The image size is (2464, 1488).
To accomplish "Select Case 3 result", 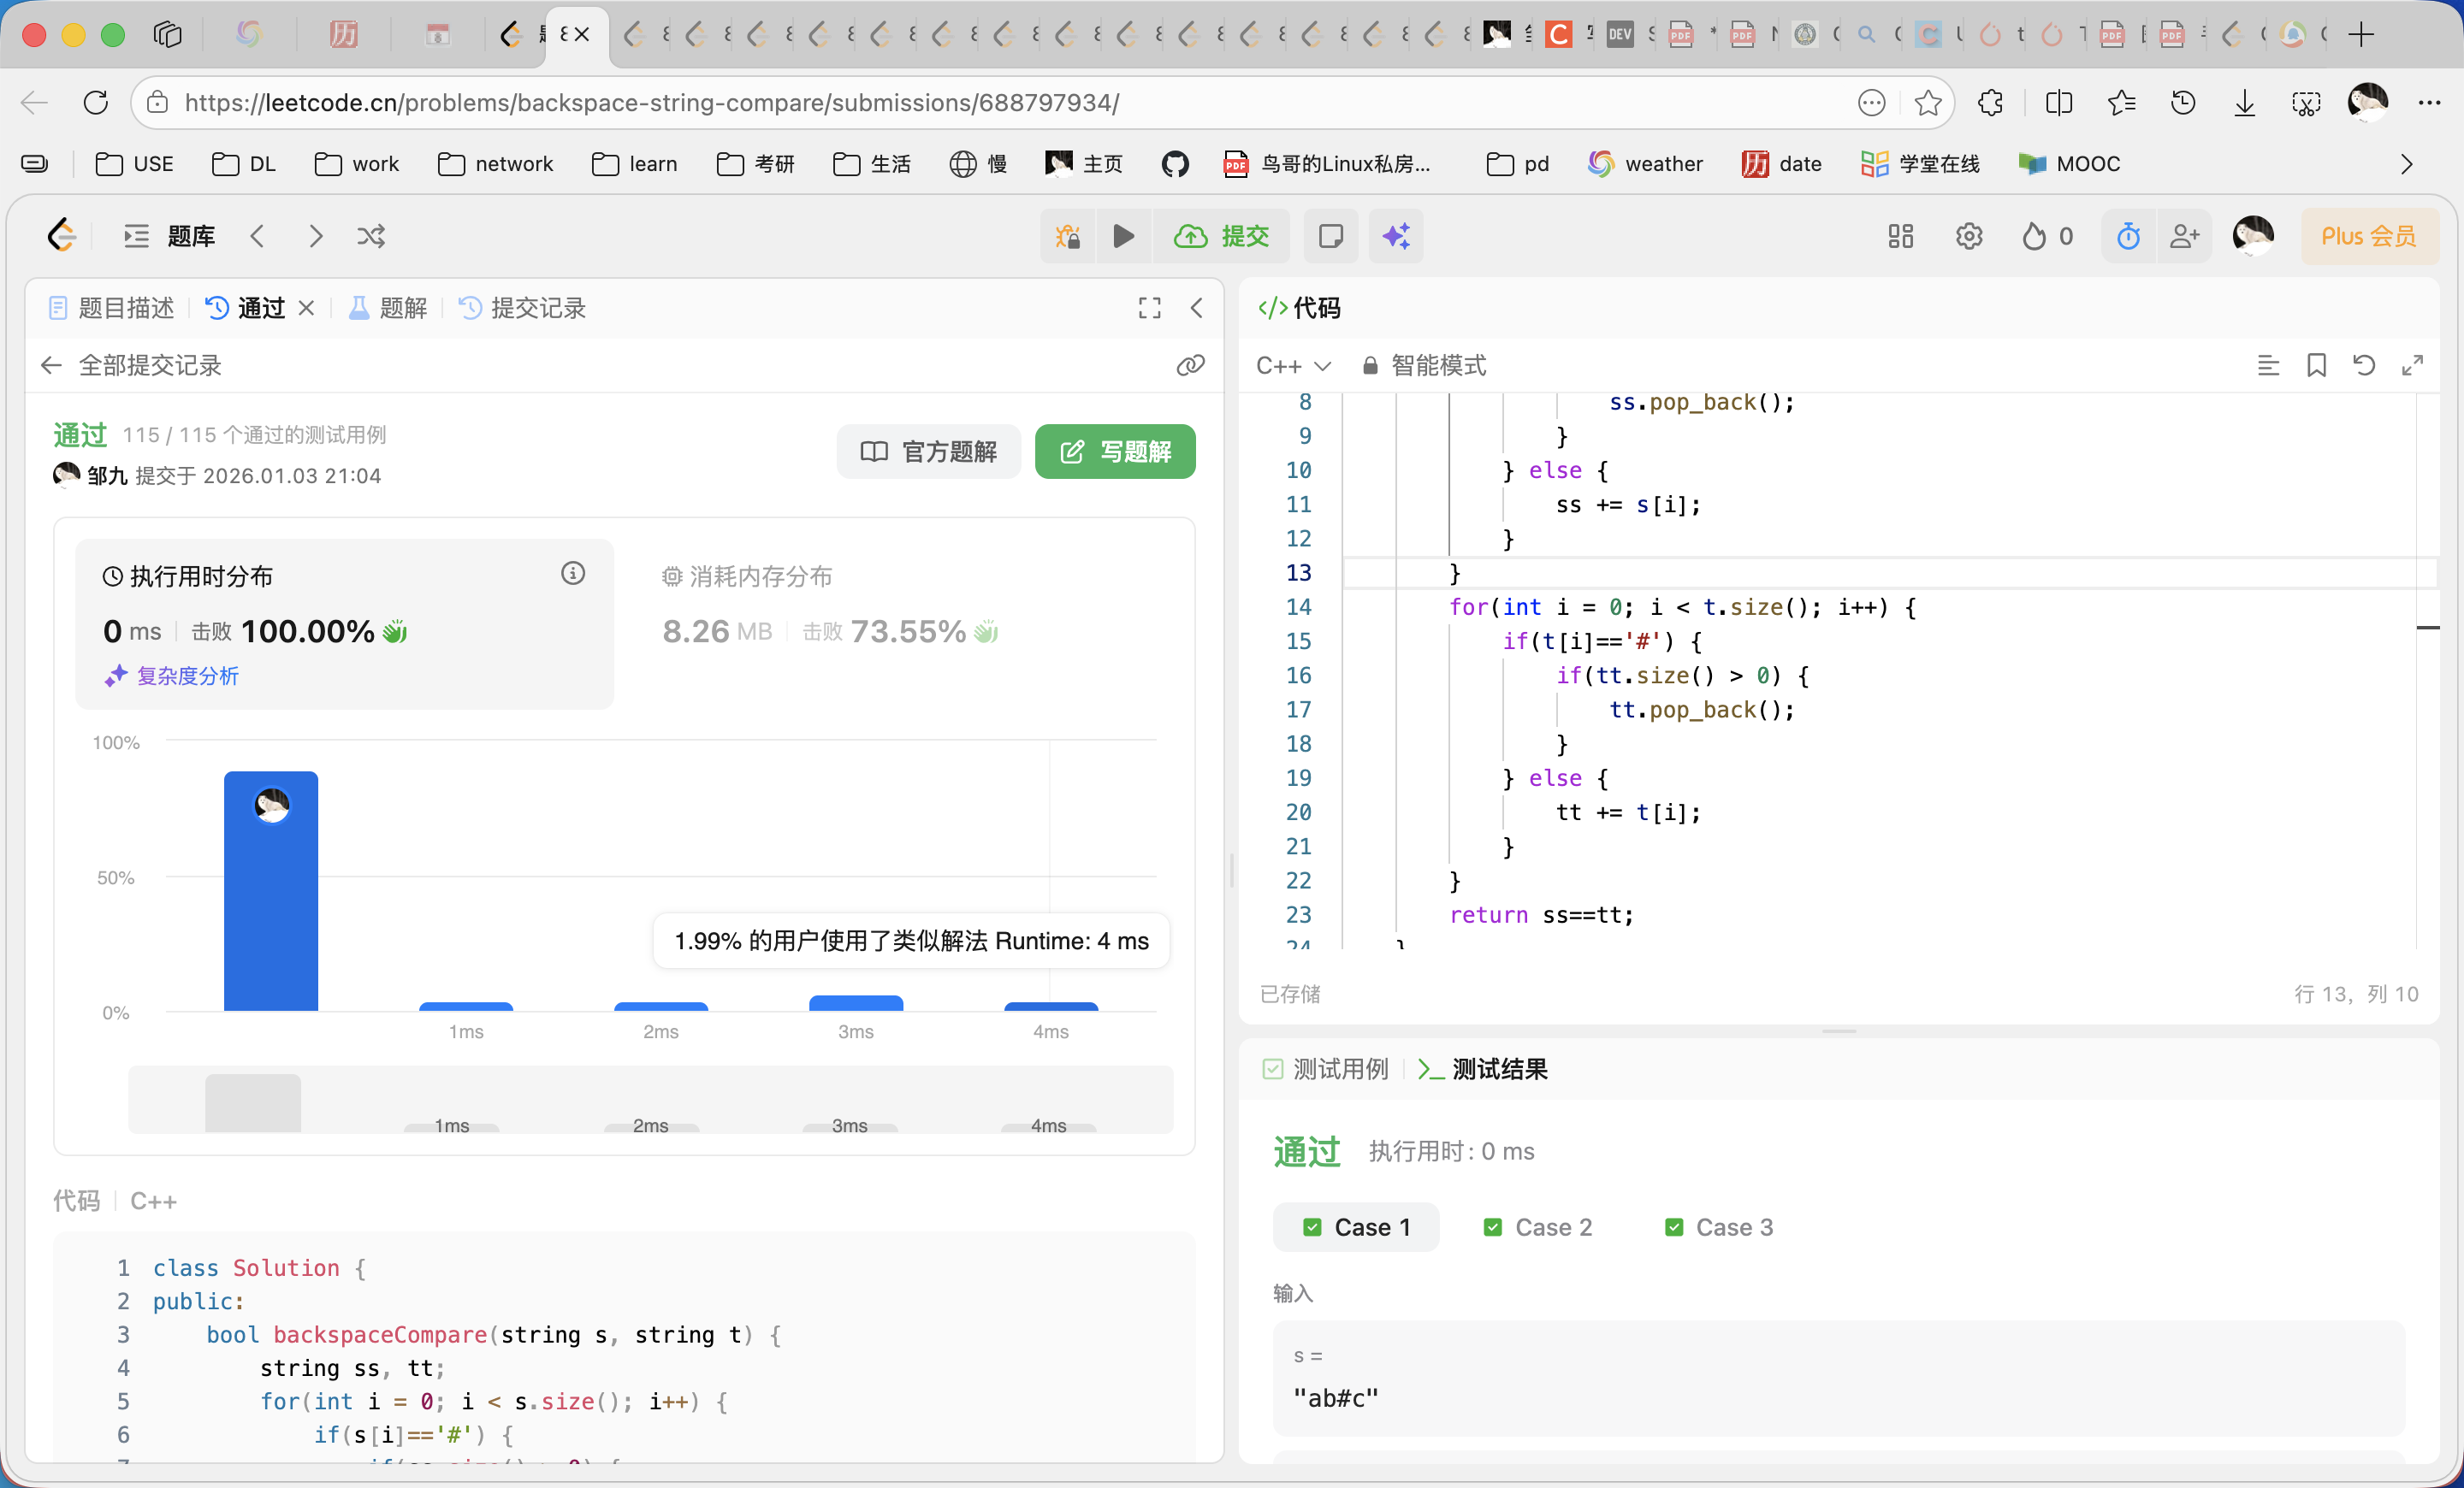I will (1718, 1227).
